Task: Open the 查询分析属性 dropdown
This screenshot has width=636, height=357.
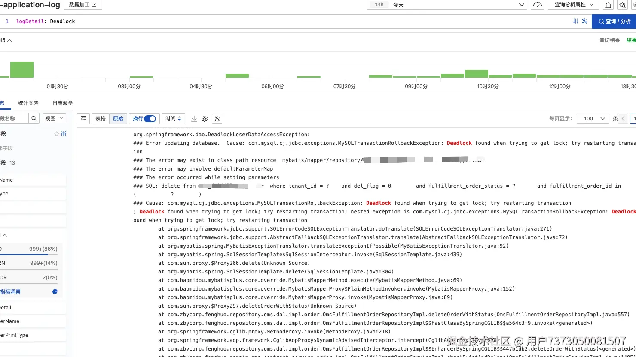Action: pos(574,5)
